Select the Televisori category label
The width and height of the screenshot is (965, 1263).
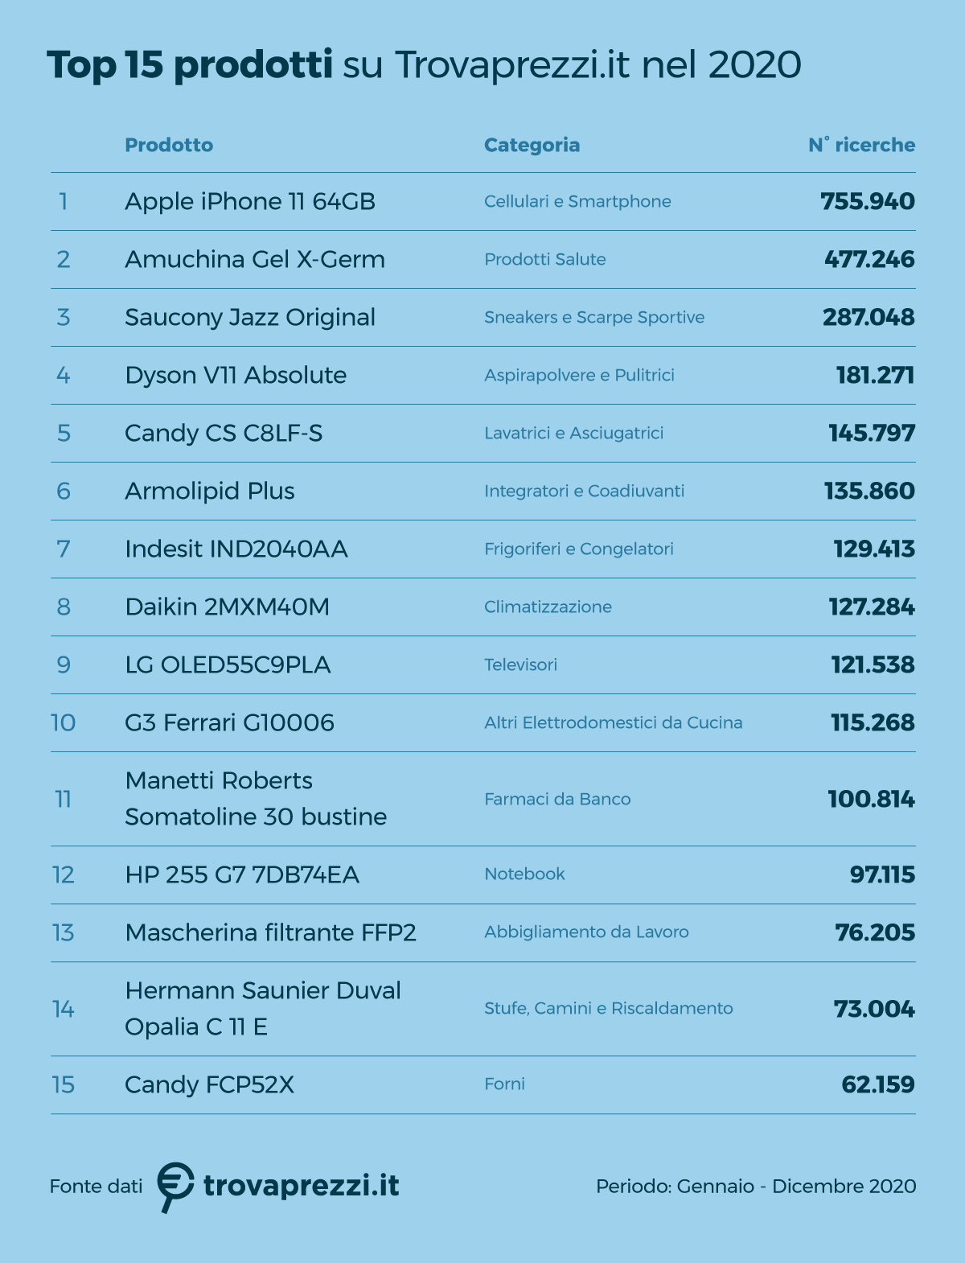(x=520, y=664)
